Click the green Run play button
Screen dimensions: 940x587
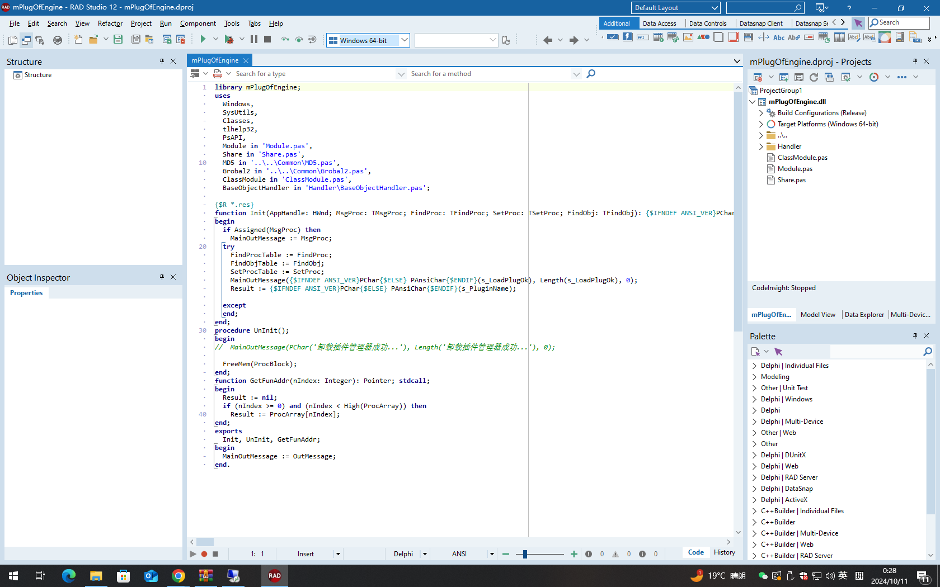click(203, 39)
